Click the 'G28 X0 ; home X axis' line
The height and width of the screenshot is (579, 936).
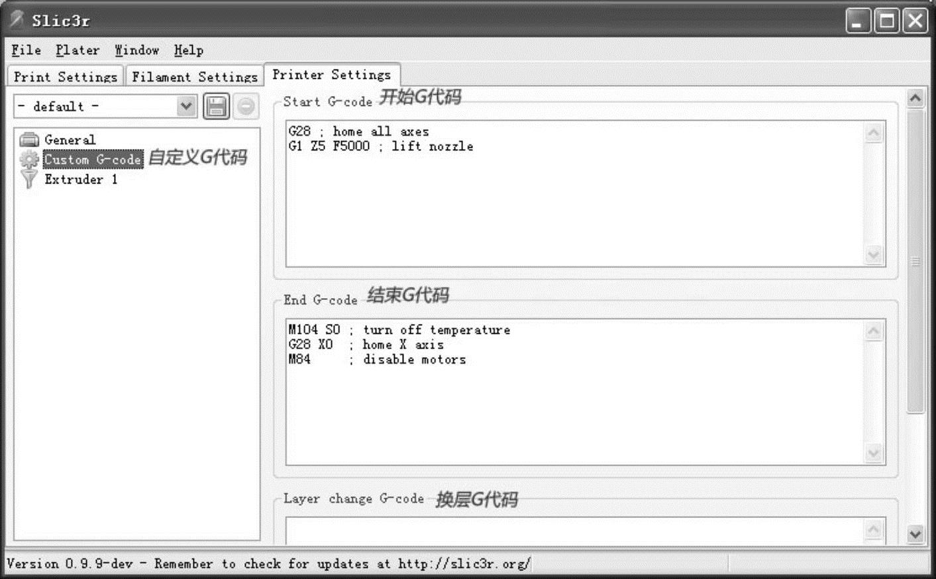366,344
